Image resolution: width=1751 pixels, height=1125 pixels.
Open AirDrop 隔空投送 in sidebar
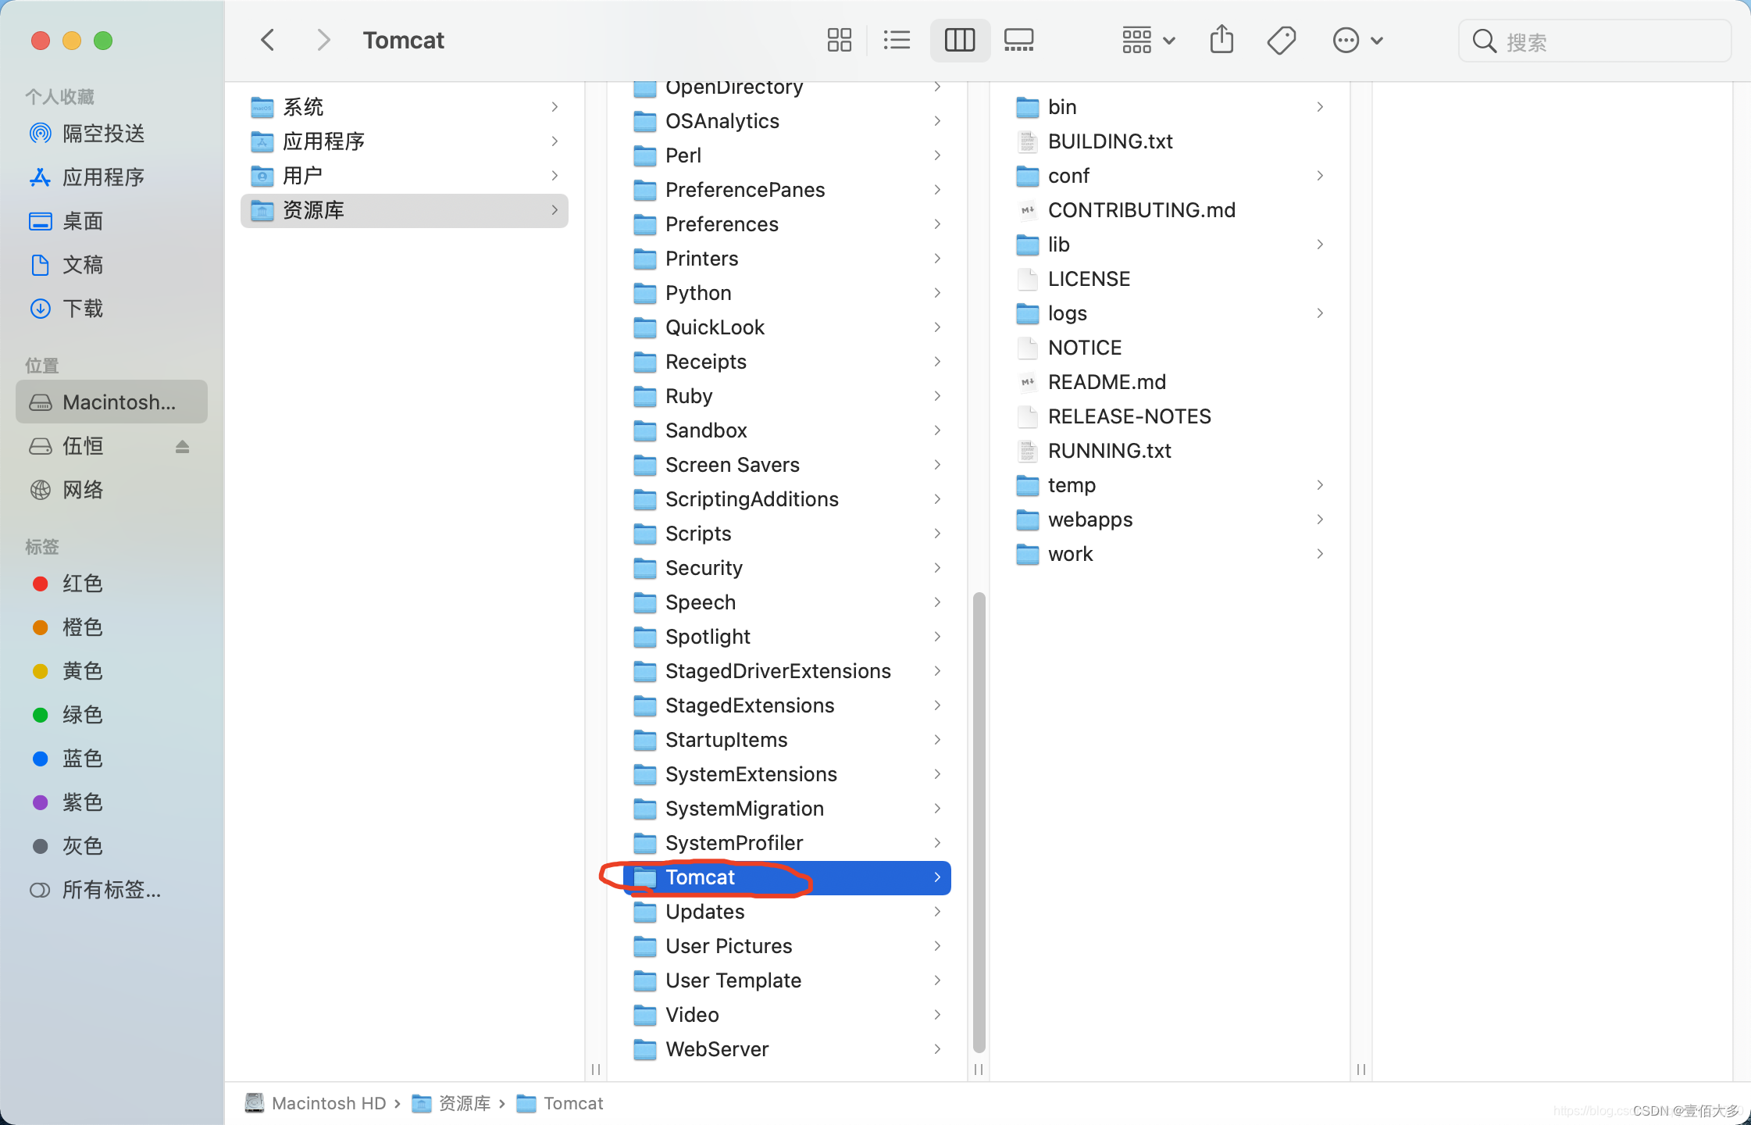pos(103,134)
